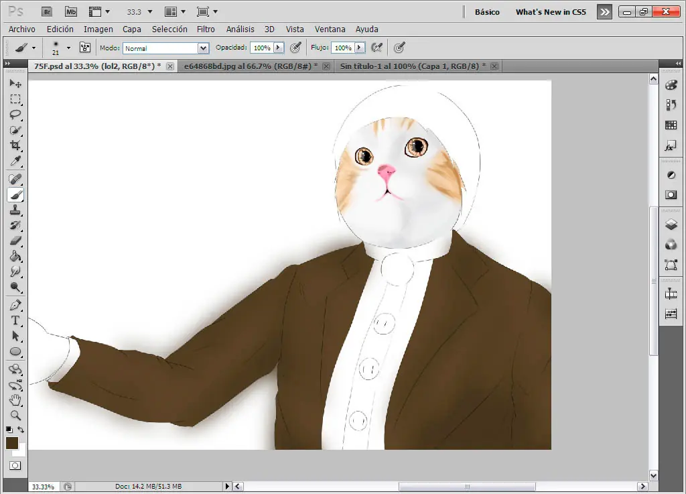686x494 pixels.
Task: Select the Rectangular Marquee tool
Action: [x=15, y=99]
